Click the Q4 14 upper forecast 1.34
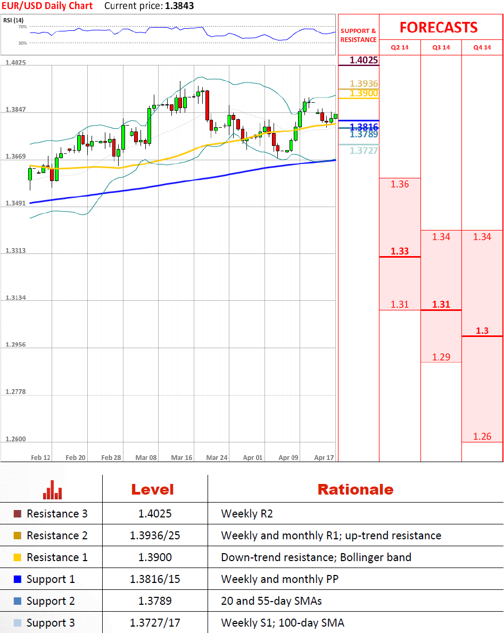The image size is (504, 633). 482,236
